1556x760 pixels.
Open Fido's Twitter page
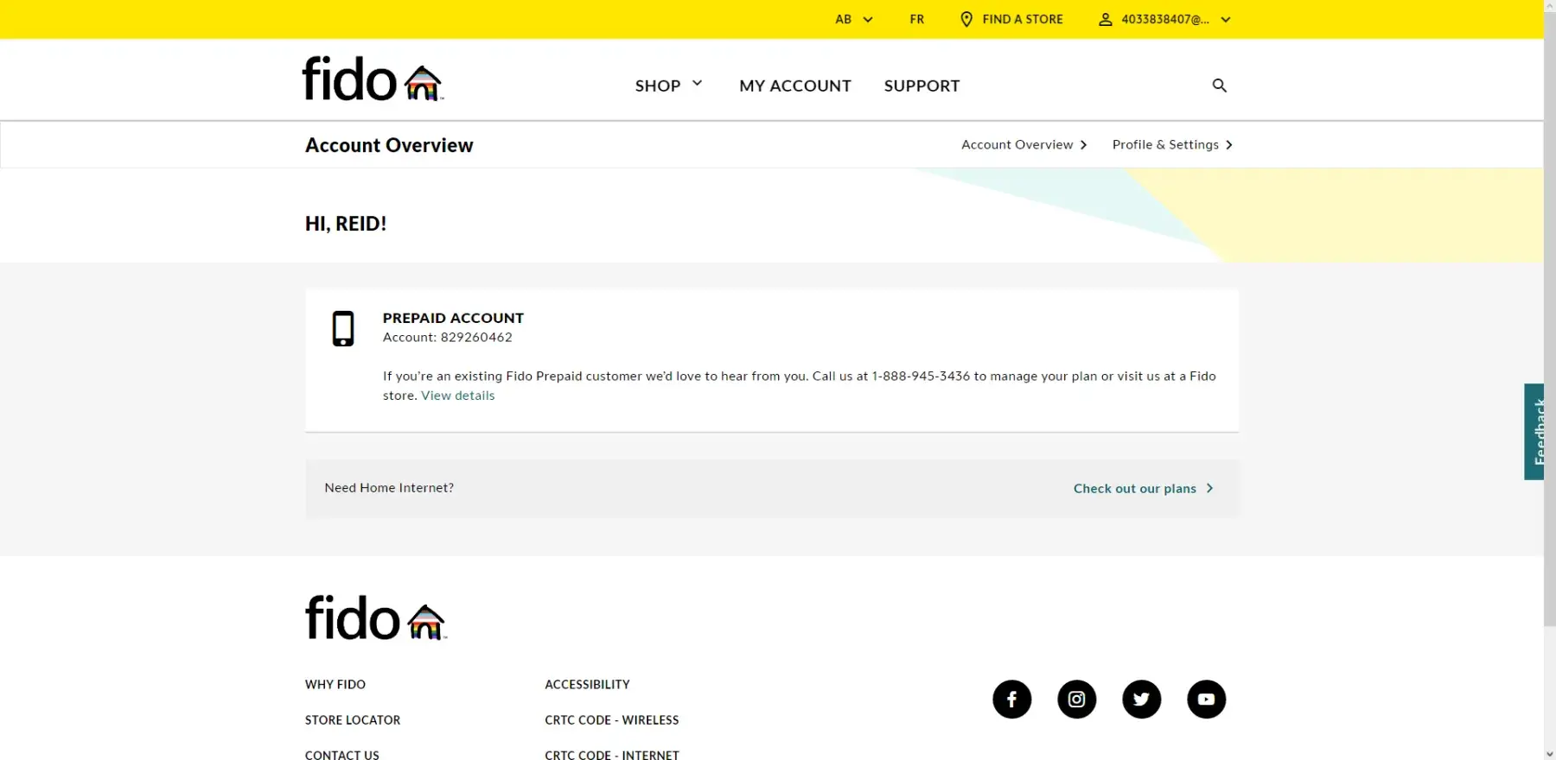coord(1142,700)
